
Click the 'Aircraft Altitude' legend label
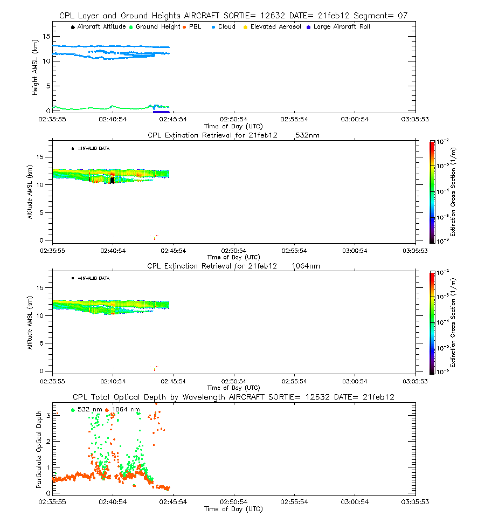[x=102, y=26]
